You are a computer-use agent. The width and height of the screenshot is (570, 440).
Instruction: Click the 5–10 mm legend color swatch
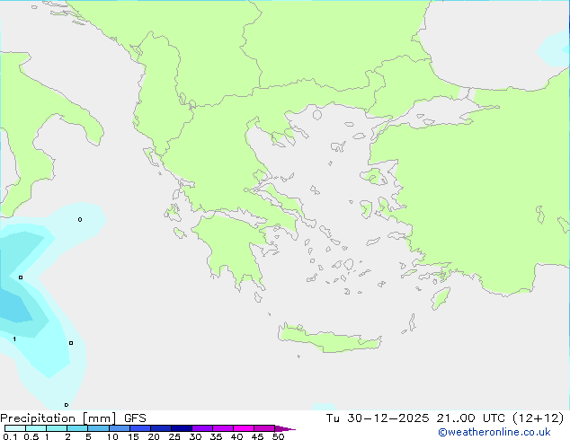pos(98,428)
